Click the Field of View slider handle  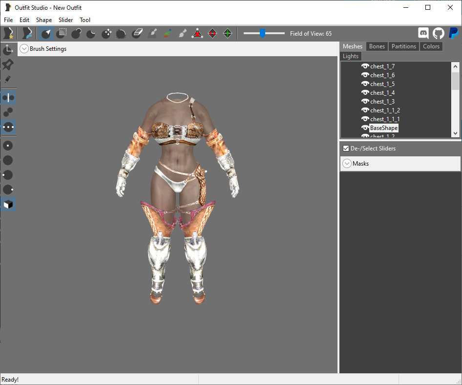coord(262,33)
